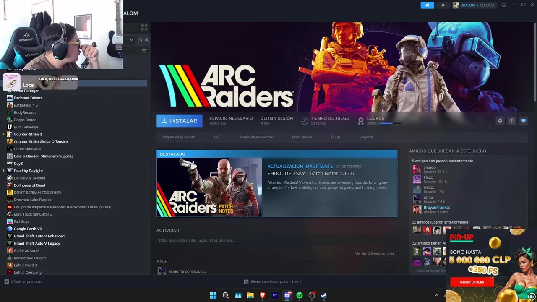The width and height of the screenshot is (537, 302).
Task: Click the Fall Guys game icon
Action: pyautogui.click(x=10, y=221)
